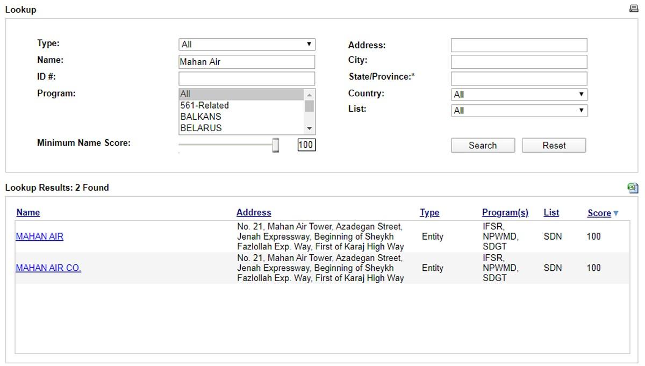
Task: Open the Type dropdown
Action: coord(247,44)
